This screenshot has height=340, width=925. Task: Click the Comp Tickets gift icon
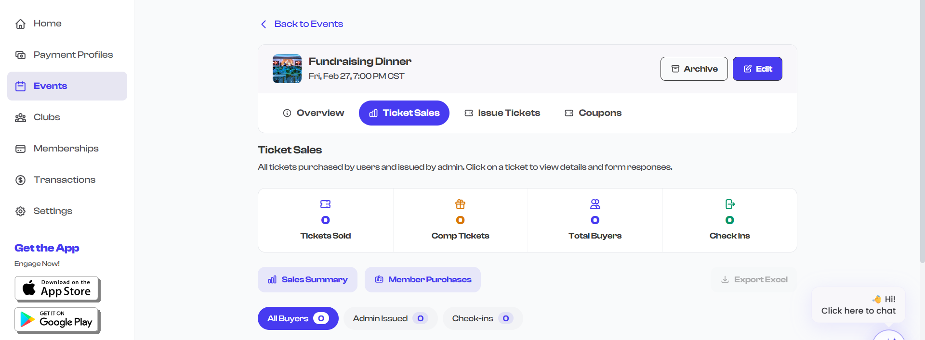click(x=461, y=204)
